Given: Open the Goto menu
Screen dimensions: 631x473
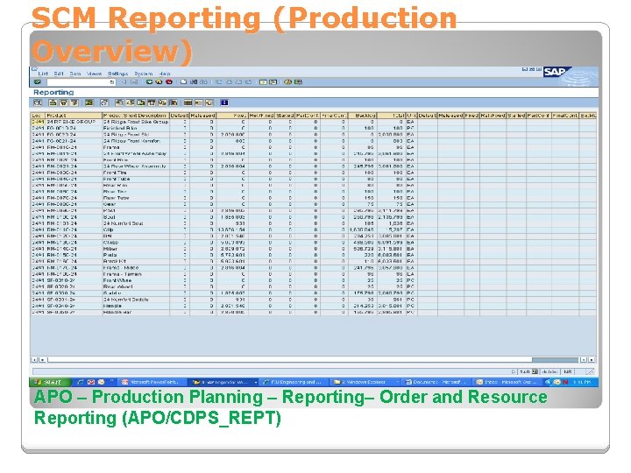Looking at the screenshot, I should coord(75,74).
